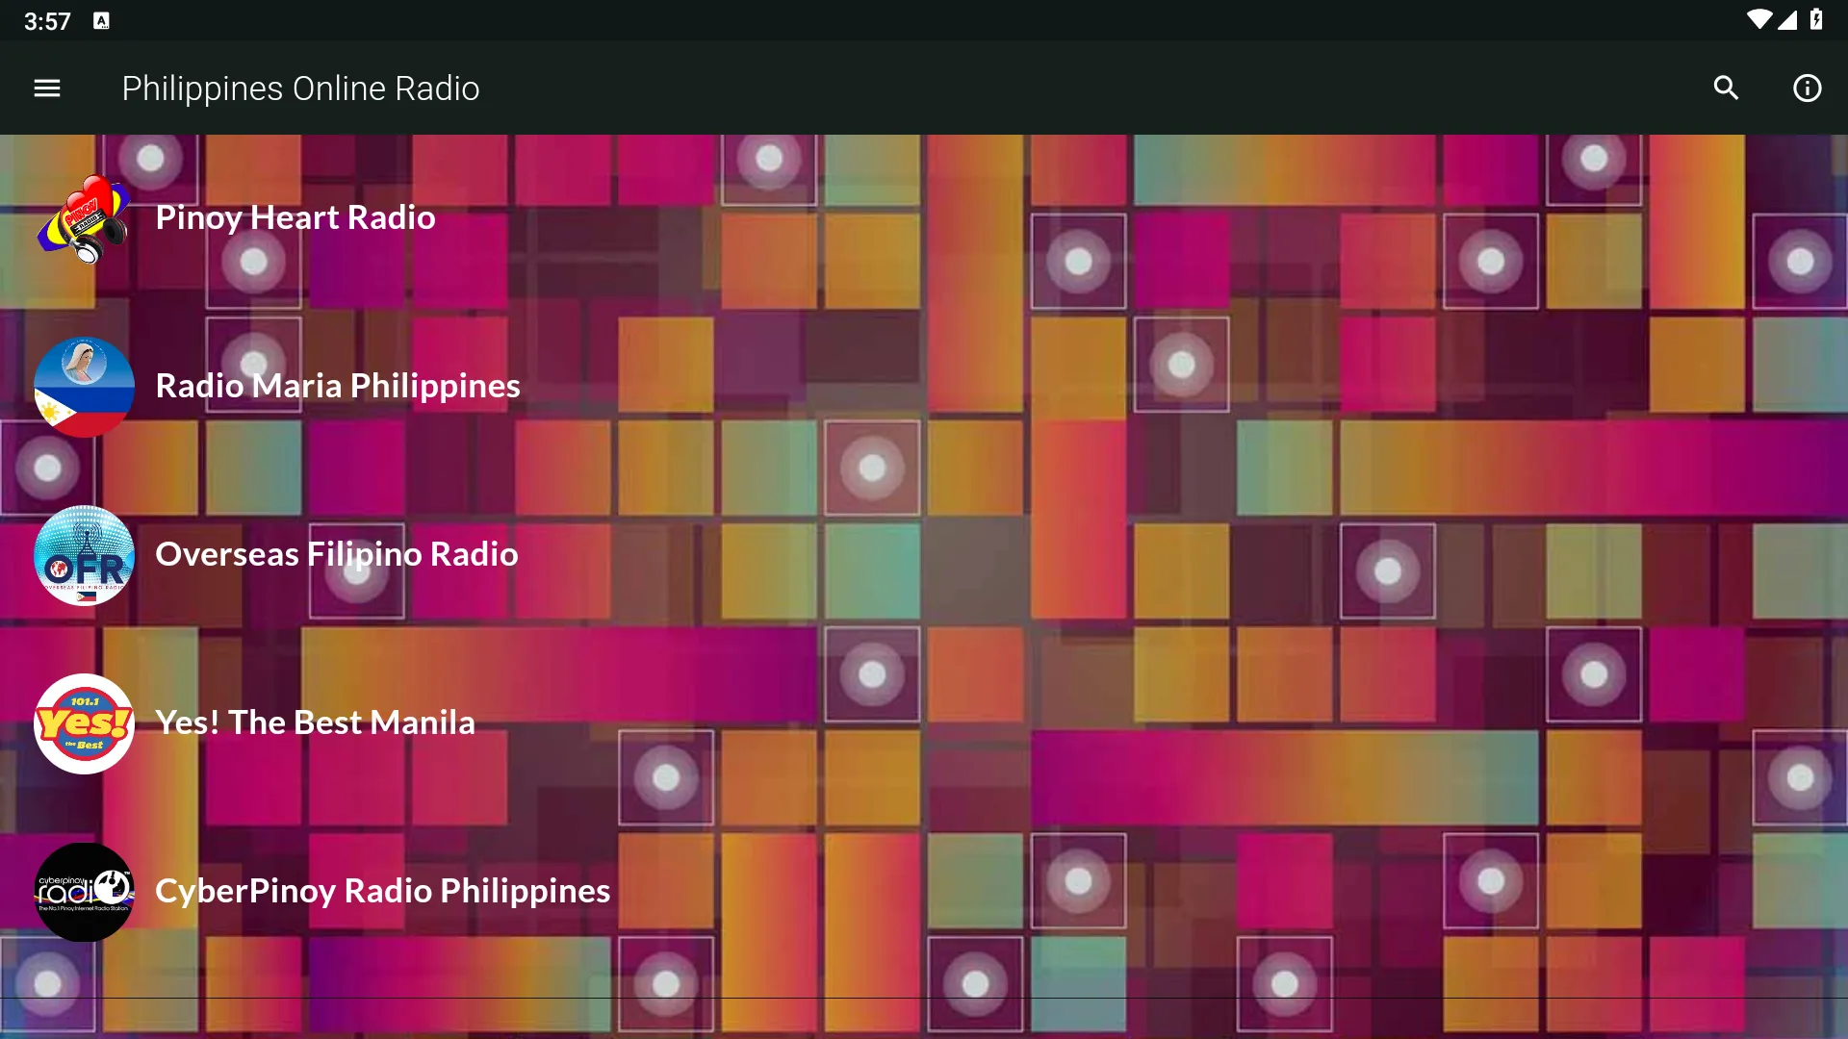
Task: Tap the search magnifier icon
Action: click(1726, 89)
